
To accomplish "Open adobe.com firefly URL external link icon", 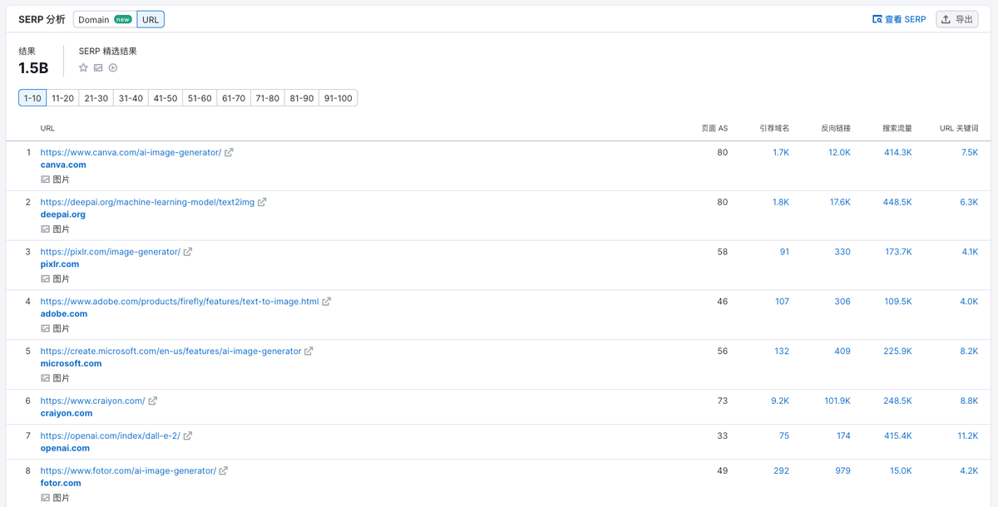I will pyautogui.click(x=326, y=302).
